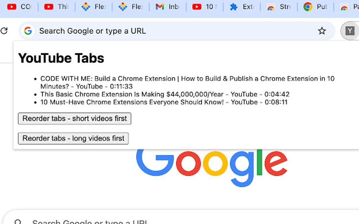Viewport: 359px width, 224px height.
Task: Click 'Reorder tabs - long videos first'
Action: tap(73, 138)
